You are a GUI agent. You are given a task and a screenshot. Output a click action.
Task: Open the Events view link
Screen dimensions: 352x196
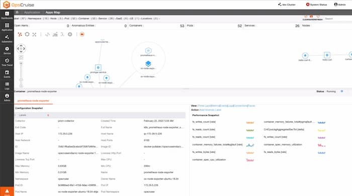click(x=223, y=106)
